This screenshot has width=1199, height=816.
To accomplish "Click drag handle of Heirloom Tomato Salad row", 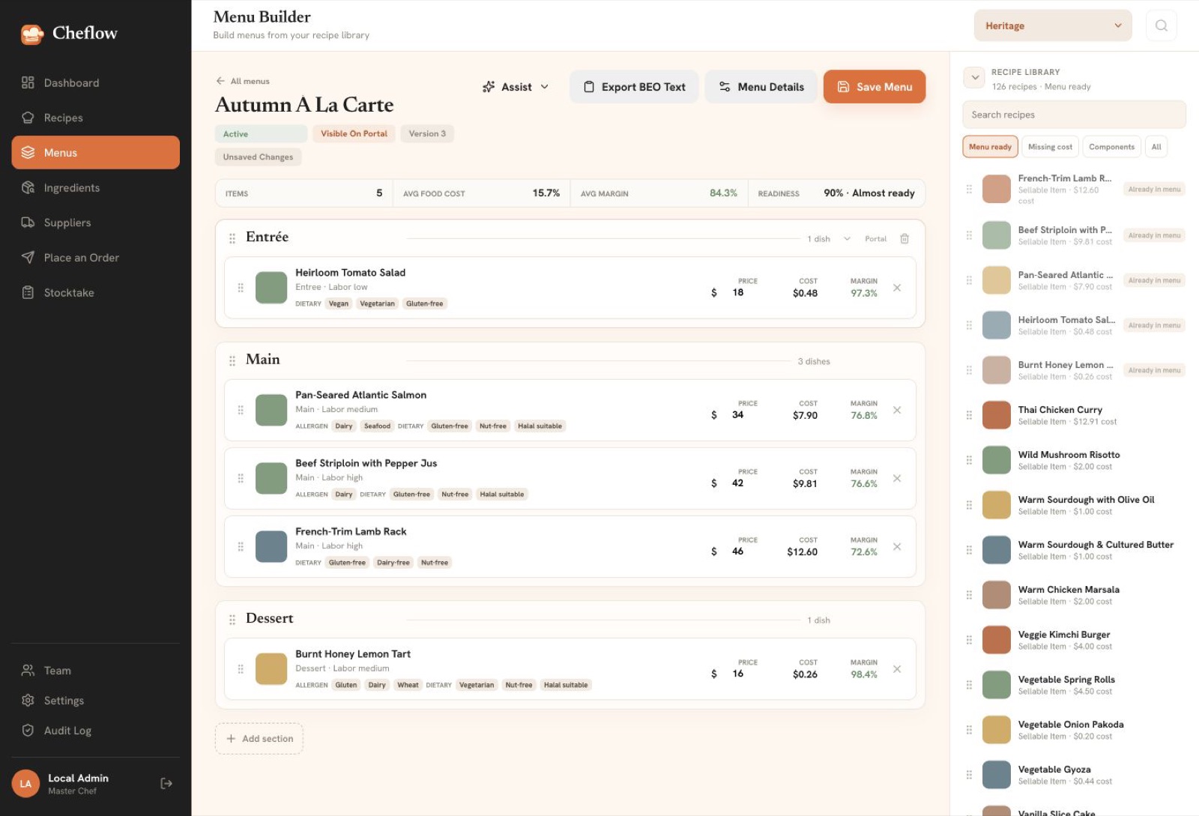I will pos(241,288).
